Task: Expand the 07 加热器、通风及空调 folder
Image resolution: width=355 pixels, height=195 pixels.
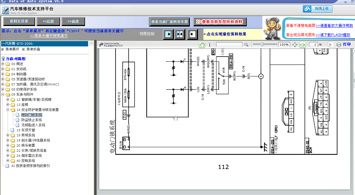Action: [x=3, y=84]
